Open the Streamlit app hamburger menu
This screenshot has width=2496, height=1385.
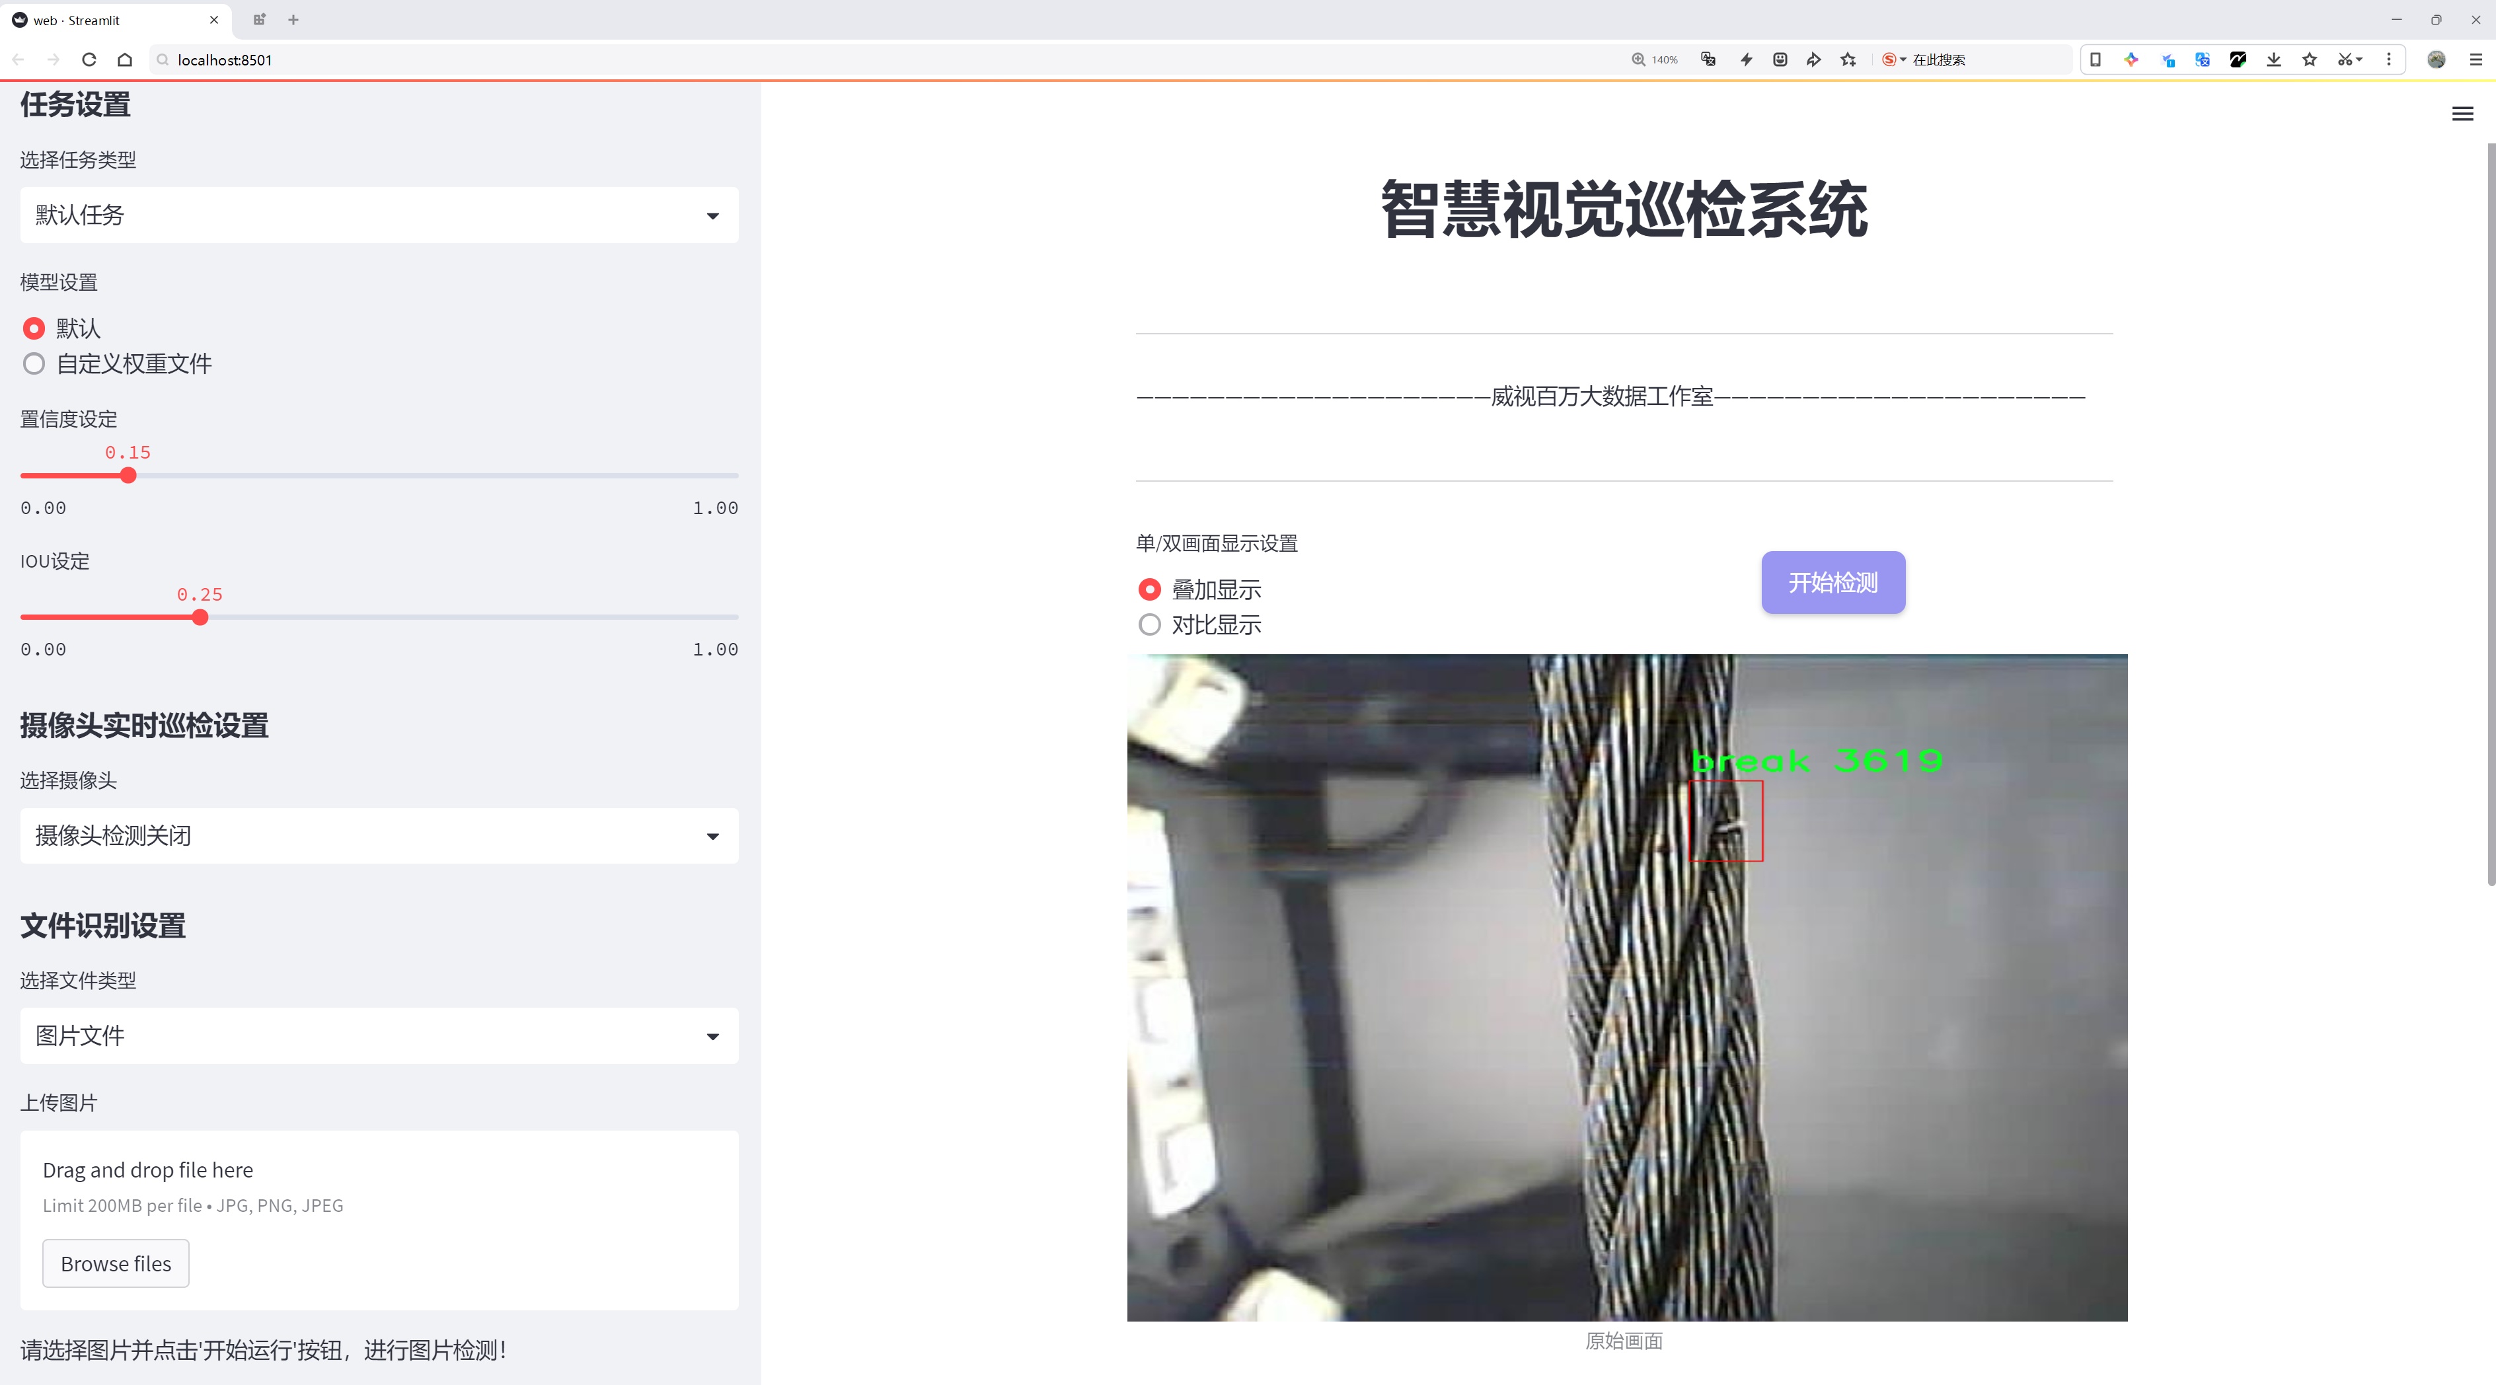2462,114
